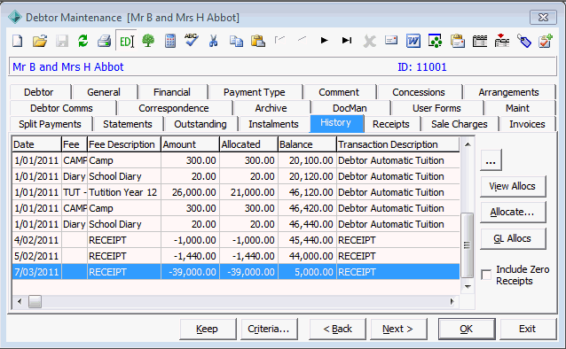Open the calculator icon
This screenshot has width=566, height=349.
(x=170, y=41)
